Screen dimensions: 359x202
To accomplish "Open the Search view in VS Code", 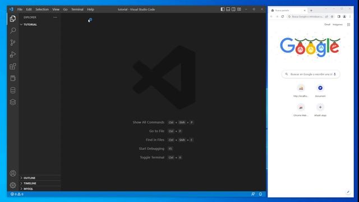I will [13, 30].
